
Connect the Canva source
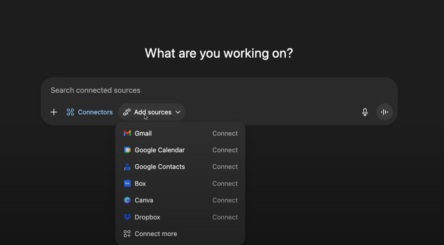[x=225, y=200]
